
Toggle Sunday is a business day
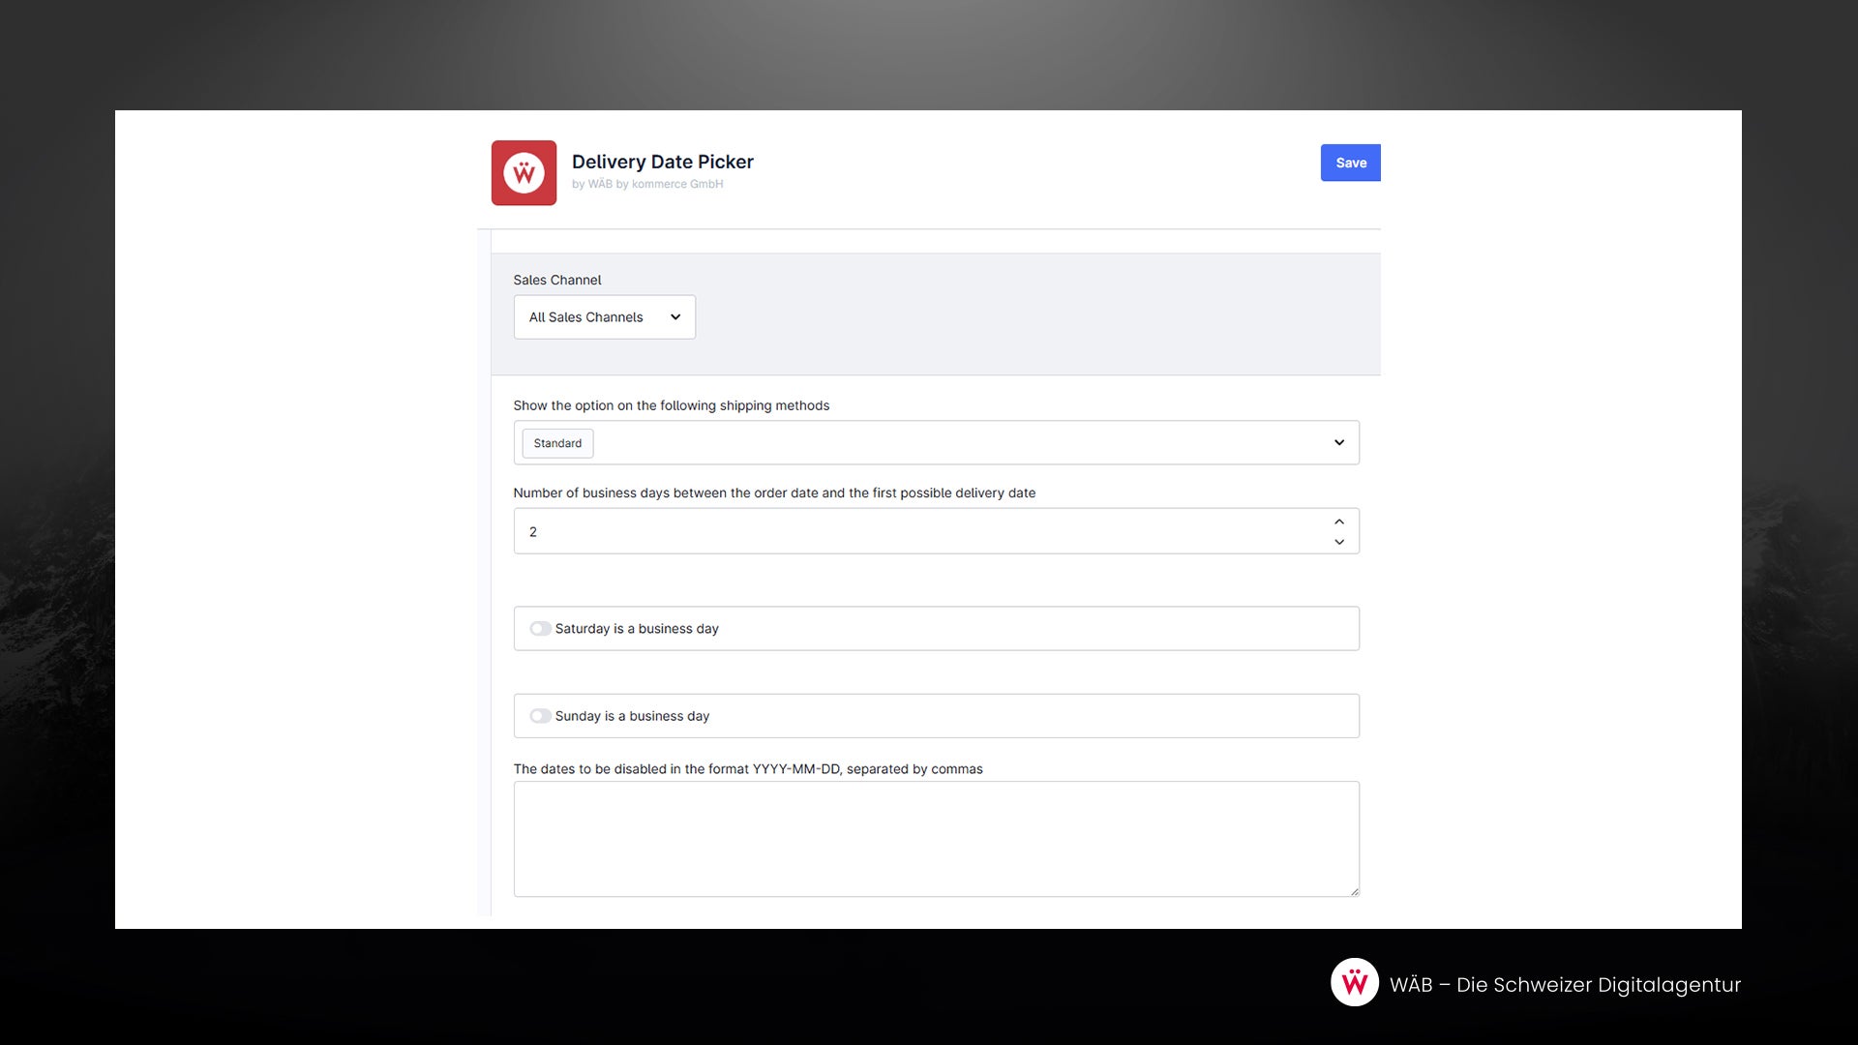pos(540,716)
